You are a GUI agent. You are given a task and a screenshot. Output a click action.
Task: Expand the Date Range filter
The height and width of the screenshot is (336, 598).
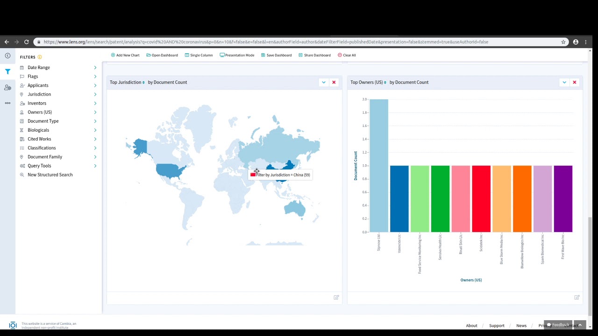click(58, 68)
